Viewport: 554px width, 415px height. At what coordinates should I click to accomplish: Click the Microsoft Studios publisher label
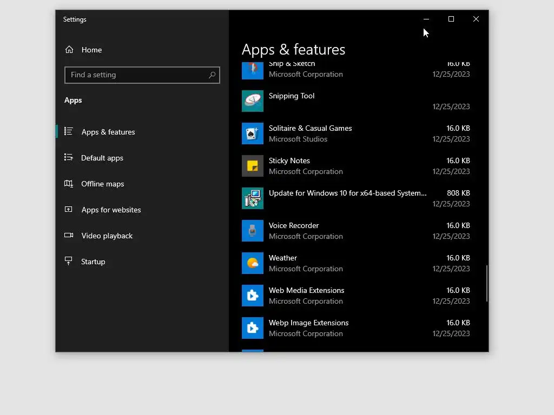[x=298, y=139]
